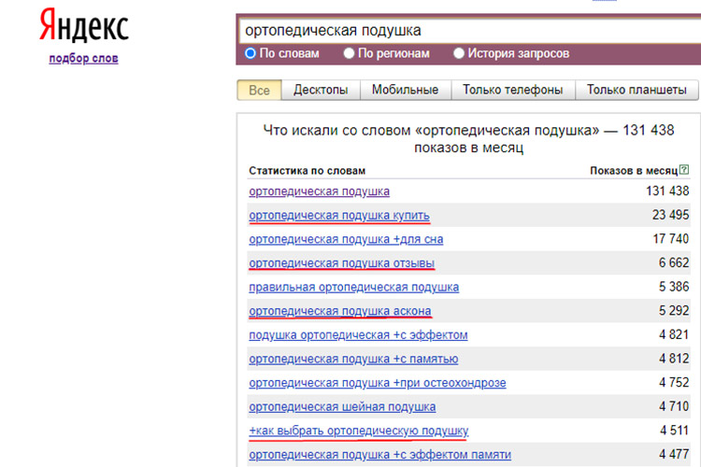This screenshot has height=467, width=701.
Task: Open ортопедическая подушка +с памятью link
Action: coord(353,360)
